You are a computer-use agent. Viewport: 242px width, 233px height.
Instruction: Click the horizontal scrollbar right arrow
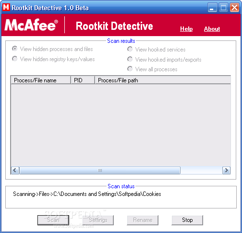coord(226,170)
